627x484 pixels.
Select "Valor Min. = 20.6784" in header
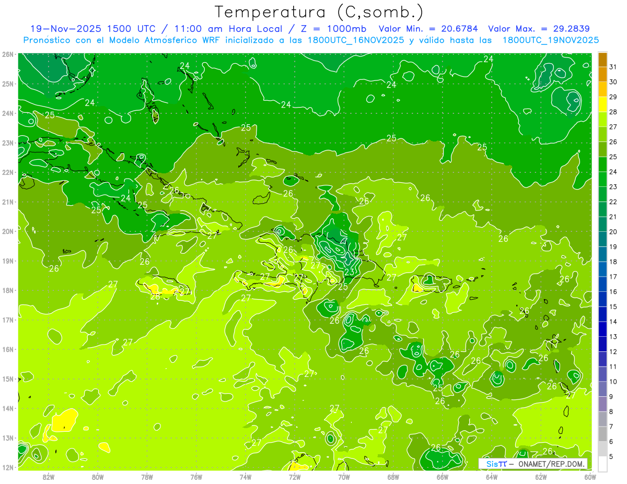click(x=429, y=29)
